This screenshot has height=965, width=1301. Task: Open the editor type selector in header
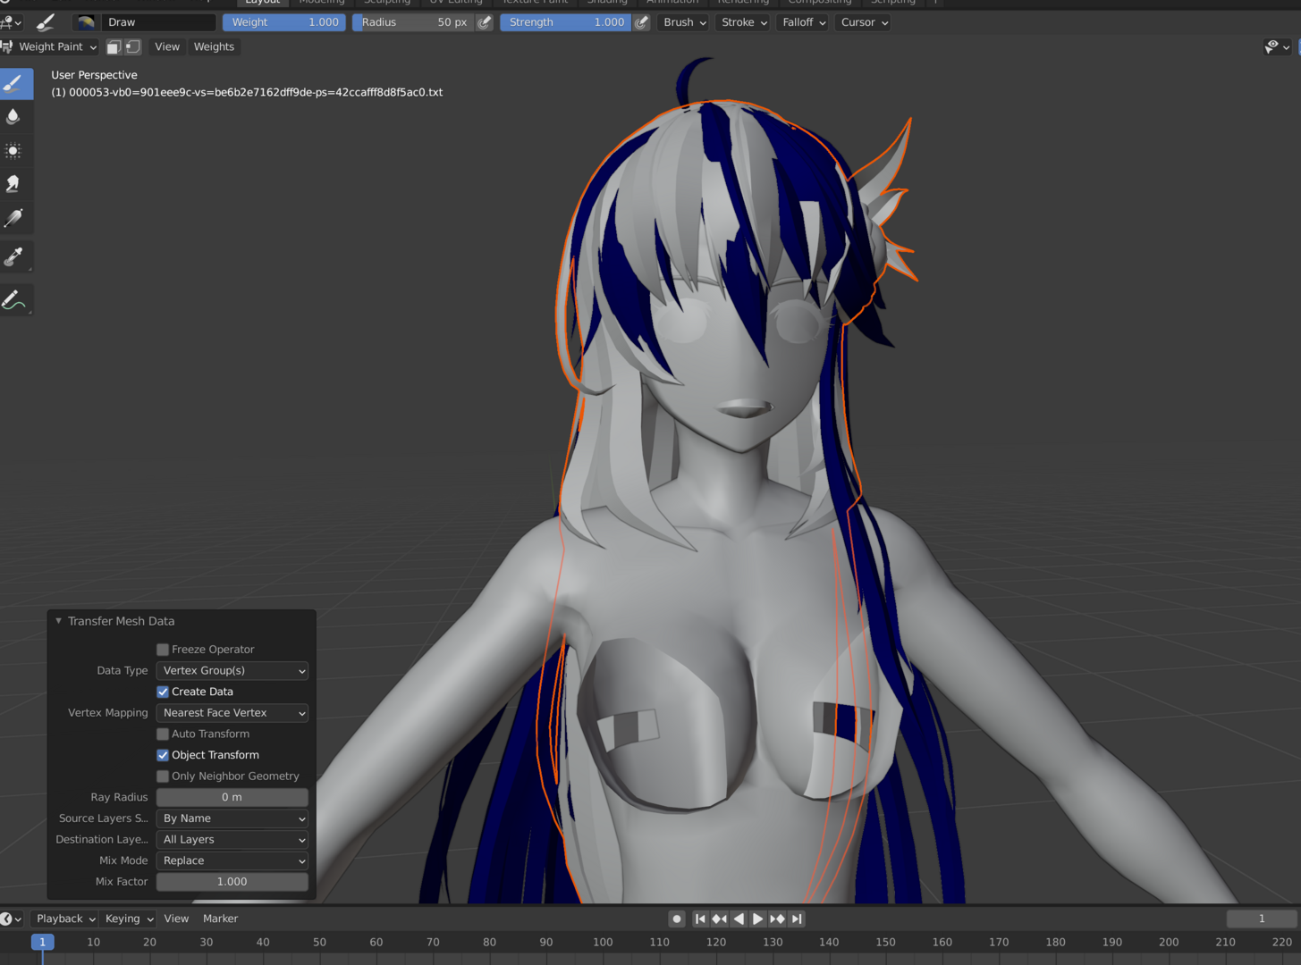point(12,22)
